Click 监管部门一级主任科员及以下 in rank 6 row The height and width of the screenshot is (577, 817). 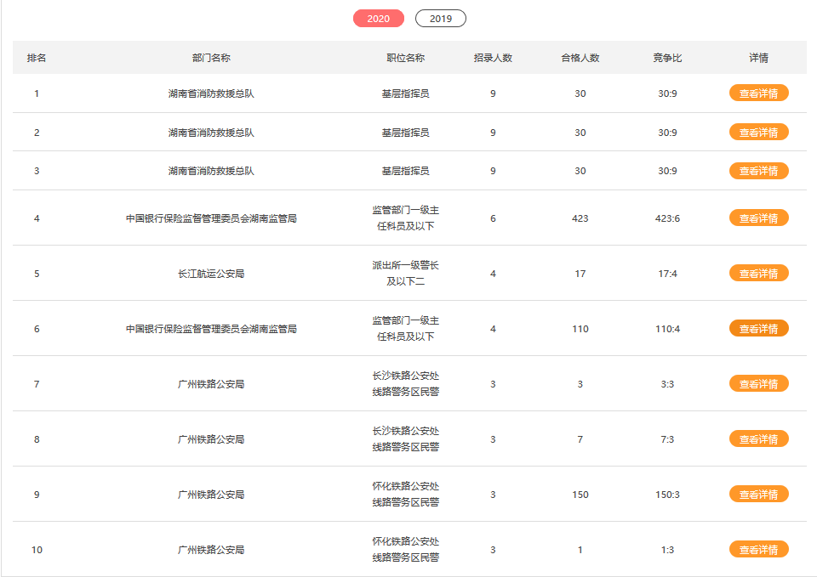coord(405,328)
